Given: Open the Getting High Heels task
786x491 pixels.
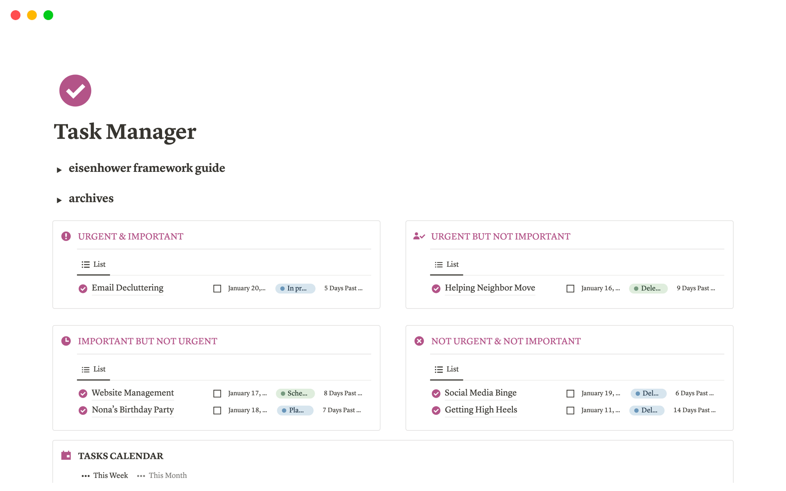Looking at the screenshot, I should (481, 410).
